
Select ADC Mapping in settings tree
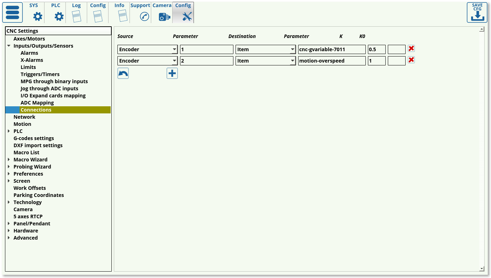[37, 103]
